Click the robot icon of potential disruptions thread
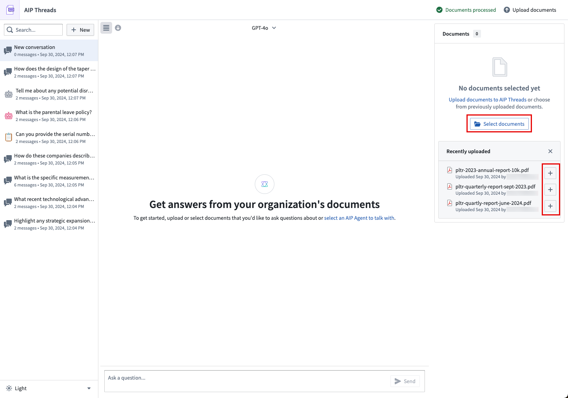The width and height of the screenshot is (568, 398). pos(9,94)
